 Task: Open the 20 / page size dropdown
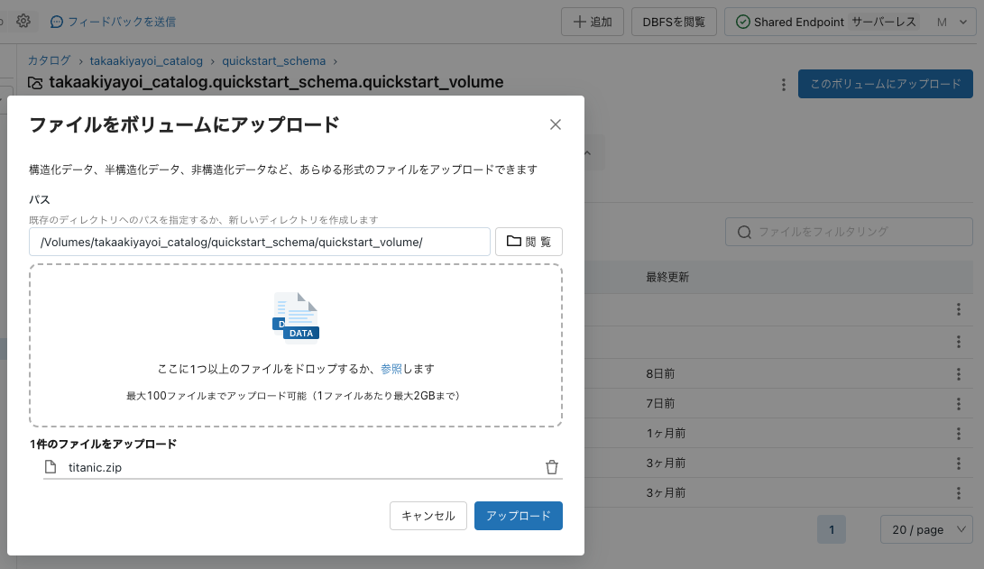click(x=926, y=529)
